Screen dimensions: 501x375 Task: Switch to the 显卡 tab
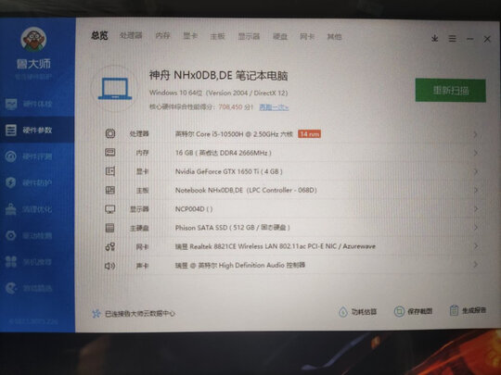click(190, 36)
